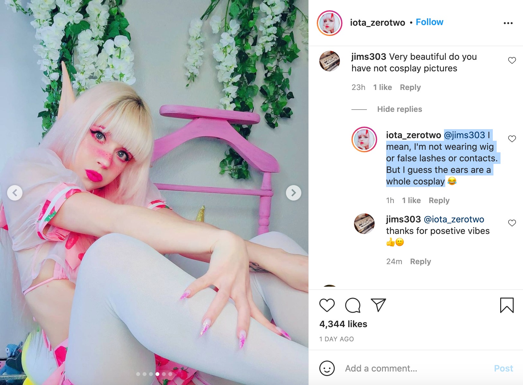Go to the next photo arrow

[294, 193]
